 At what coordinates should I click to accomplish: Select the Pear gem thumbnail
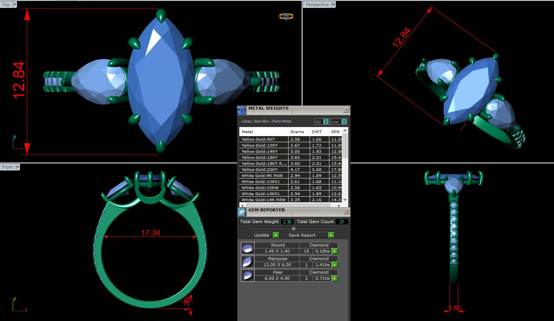pos(247,275)
